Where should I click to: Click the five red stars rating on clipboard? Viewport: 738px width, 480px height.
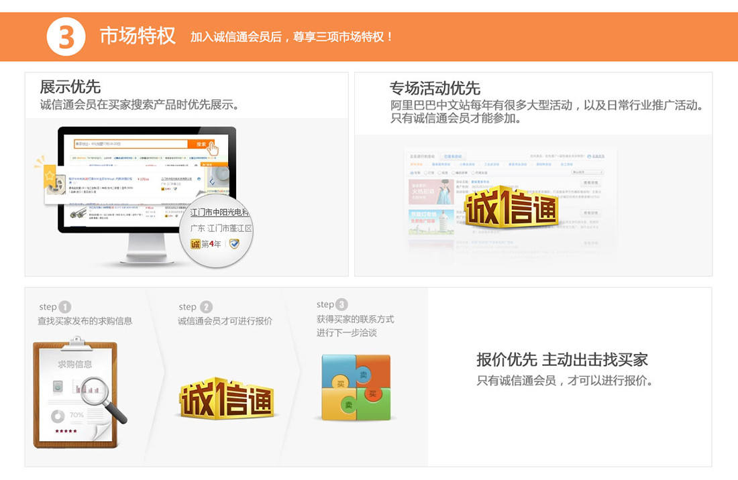pyautogui.click(x=66, y=431)
